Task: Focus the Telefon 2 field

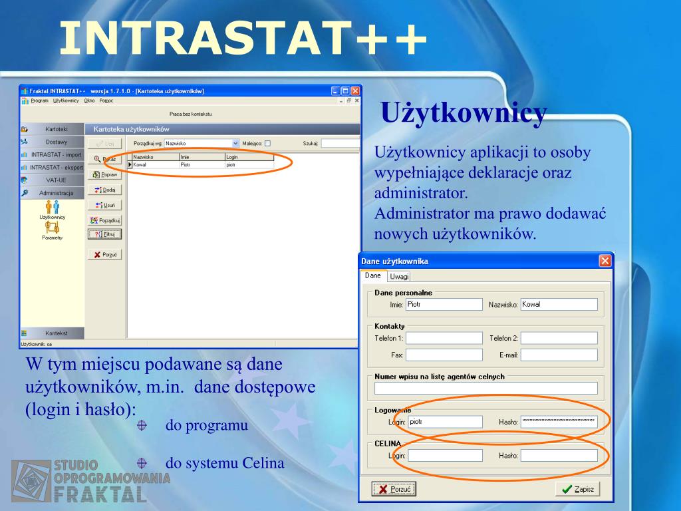Action: (x=559, y=338)
